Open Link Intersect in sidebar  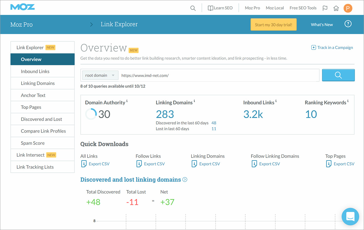[43, 155]
